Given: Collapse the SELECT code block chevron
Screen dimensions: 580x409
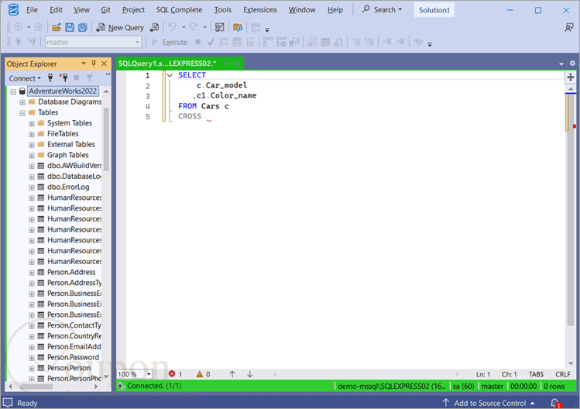Looking at the screenshot, I should [170, 75].
